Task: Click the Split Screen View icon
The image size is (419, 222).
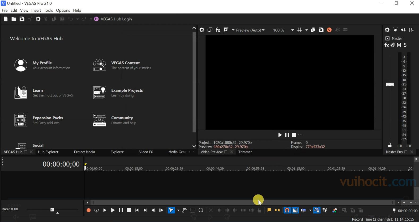Action: click(x=226, y=30)
